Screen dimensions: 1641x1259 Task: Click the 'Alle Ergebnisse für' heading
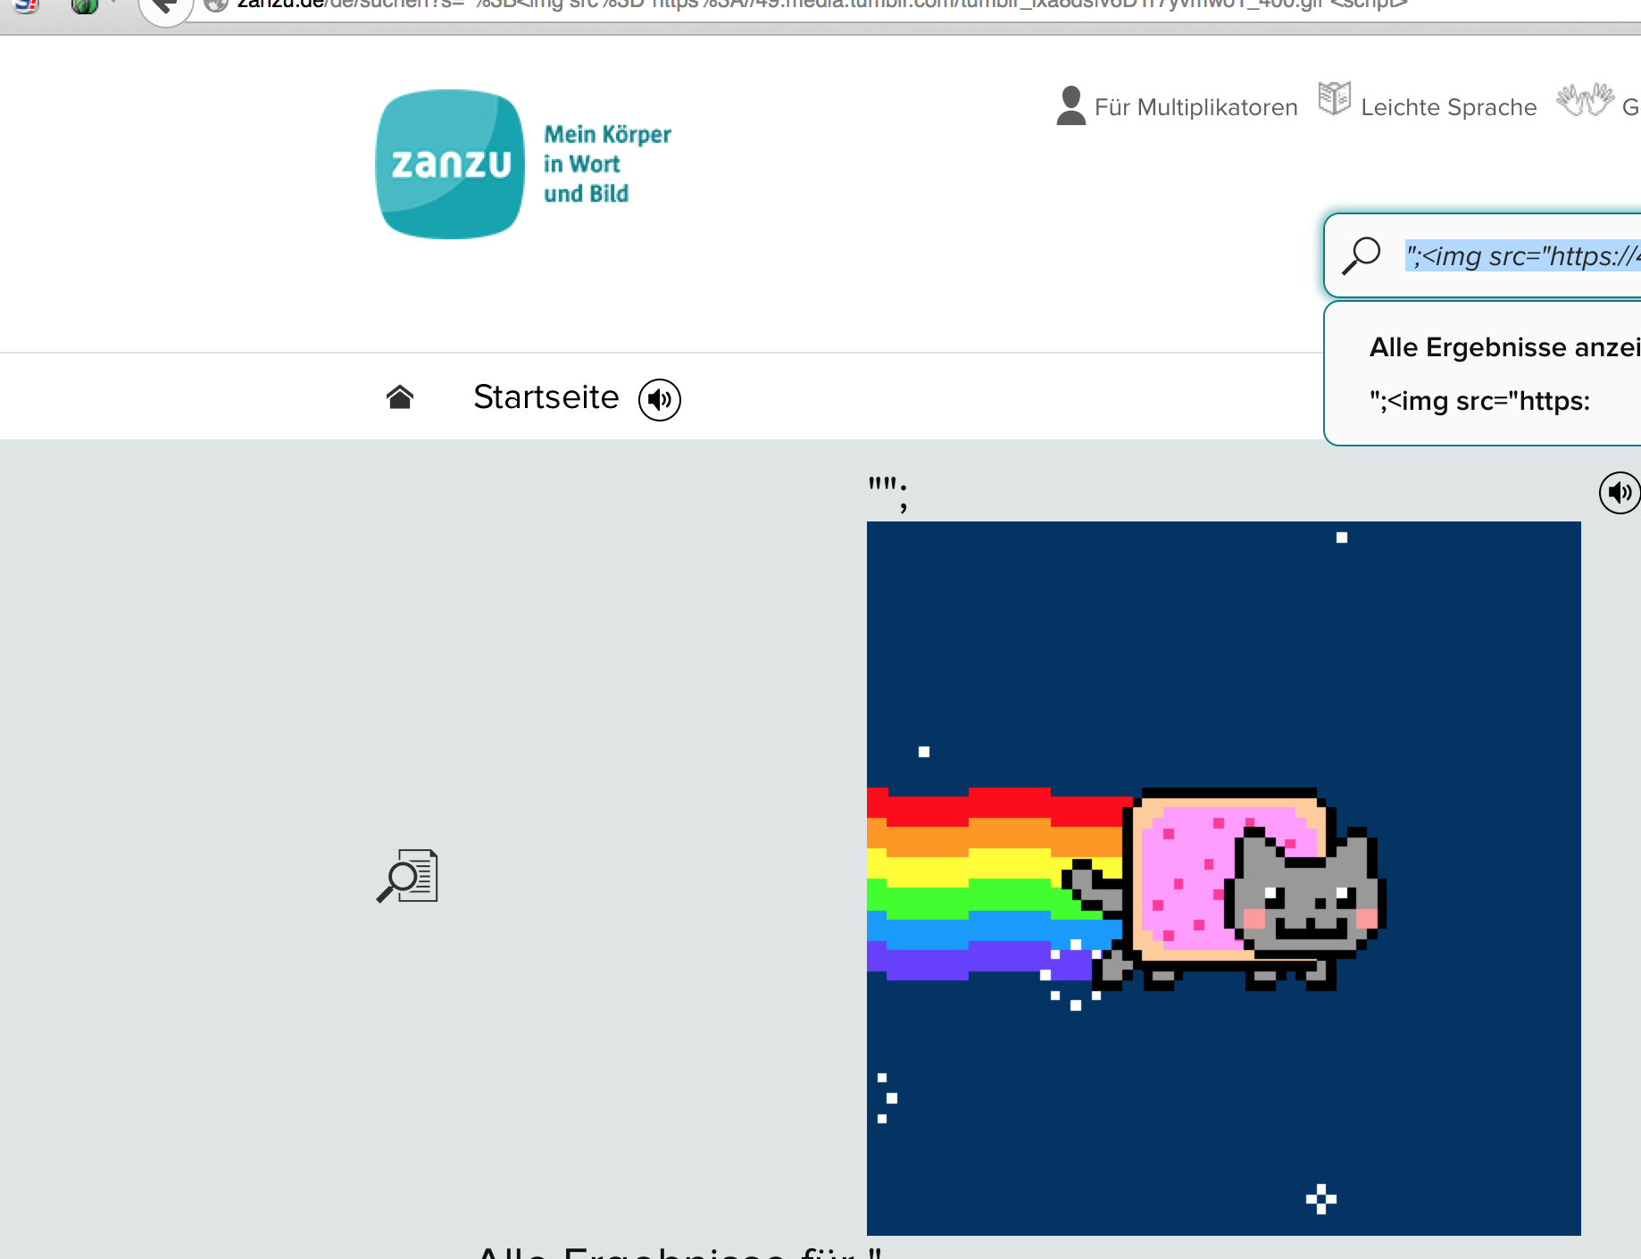(x=679, y=1251)
